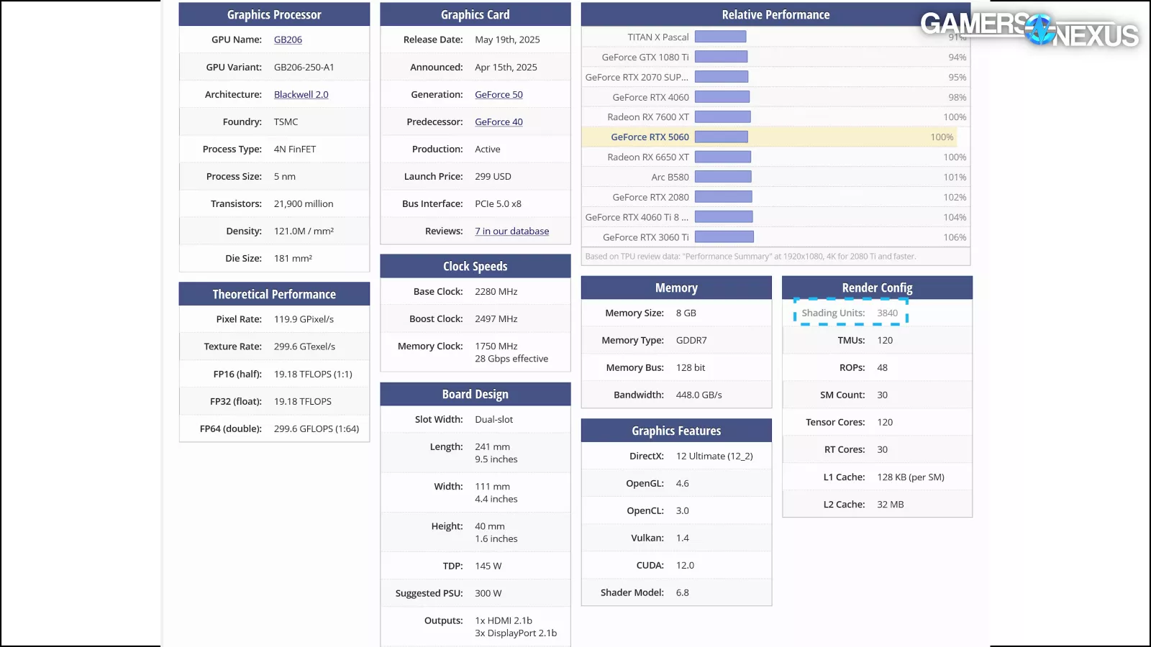Click the Clock Speeds section header
1151x647 pixels.
click(x=475, y=266)
